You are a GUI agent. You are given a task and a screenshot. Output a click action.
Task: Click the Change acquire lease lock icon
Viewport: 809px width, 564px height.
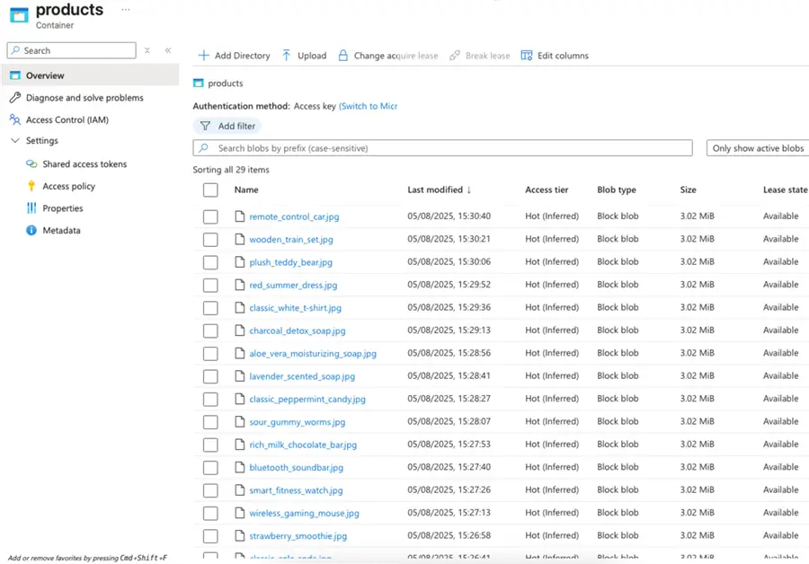coord(342,56)
